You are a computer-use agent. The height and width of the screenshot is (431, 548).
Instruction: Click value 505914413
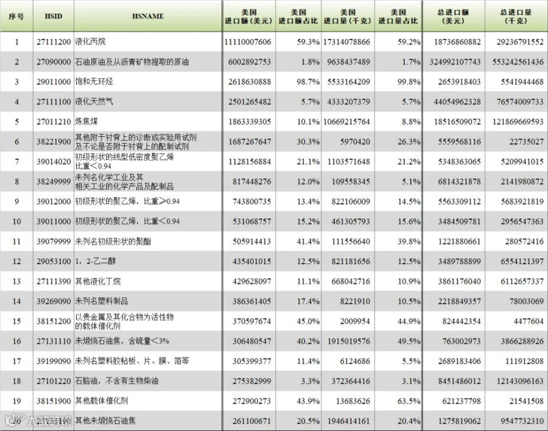click(251, 241)
